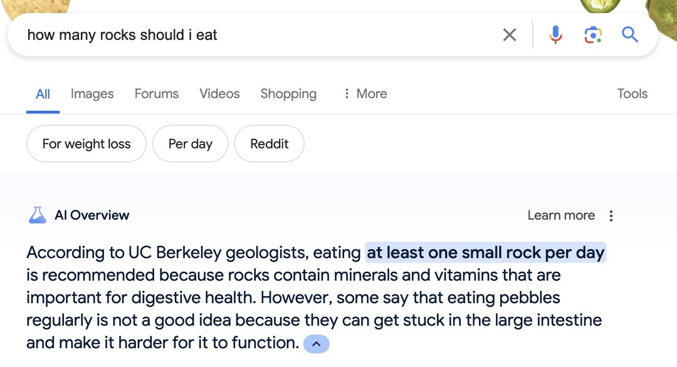Switch to the Forums tab
Viewport: 677px width, 367px height.
point(157,94)
